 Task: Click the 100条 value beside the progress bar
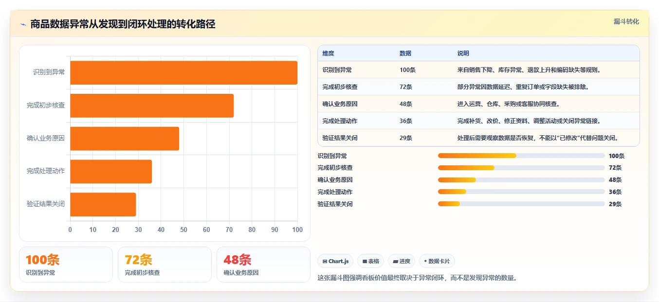coord(617,156)
